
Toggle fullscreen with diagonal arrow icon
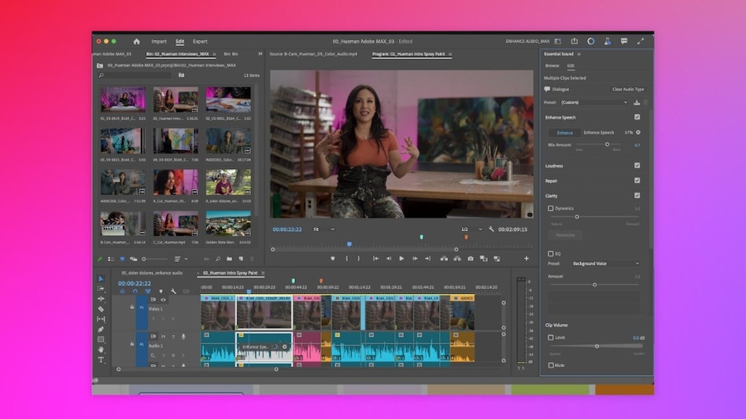coord(641,42)
